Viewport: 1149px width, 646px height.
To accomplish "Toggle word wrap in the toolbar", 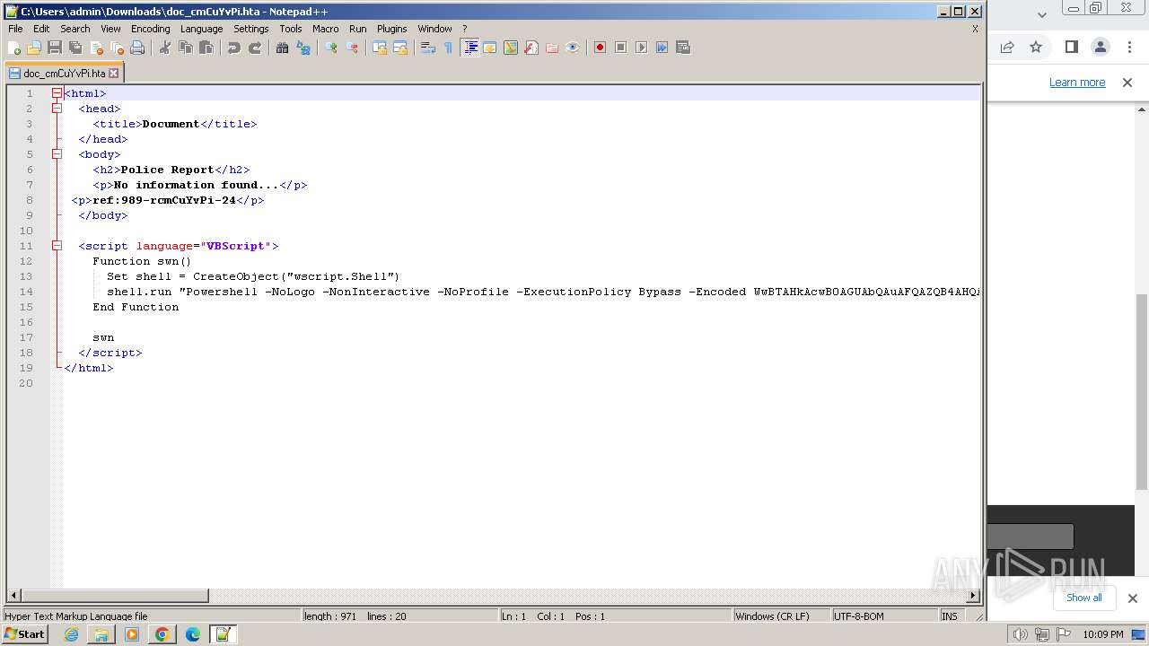I will 428,48.
